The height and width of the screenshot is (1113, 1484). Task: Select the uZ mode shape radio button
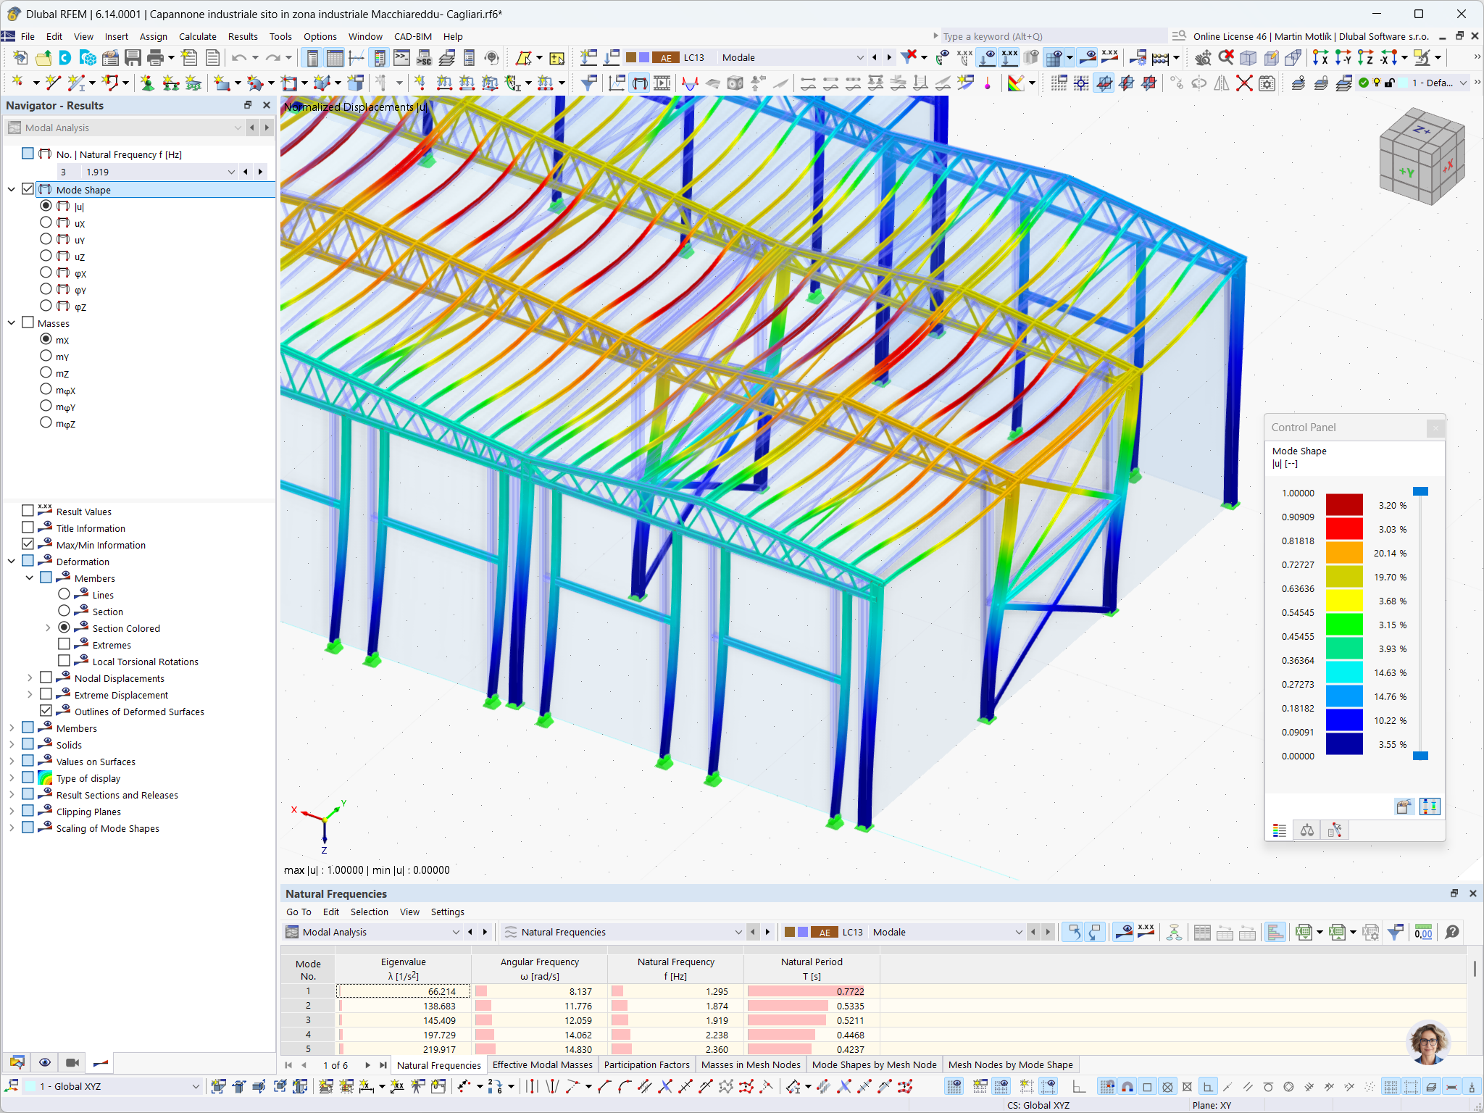coord(46,257)
